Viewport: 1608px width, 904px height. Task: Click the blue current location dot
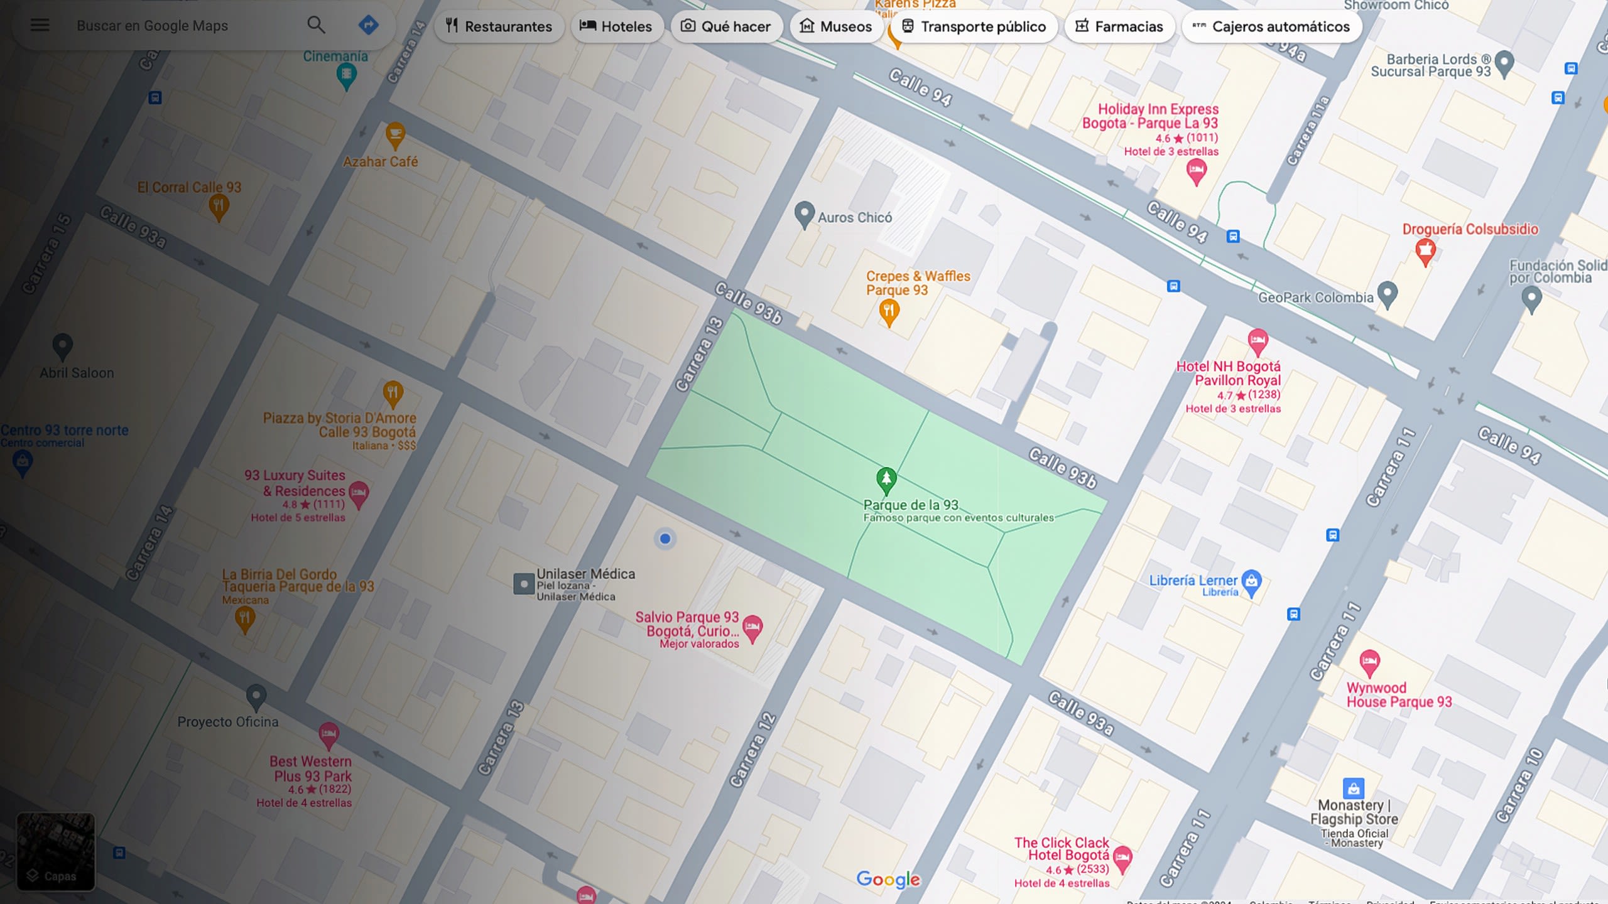[x=665, y=539]
